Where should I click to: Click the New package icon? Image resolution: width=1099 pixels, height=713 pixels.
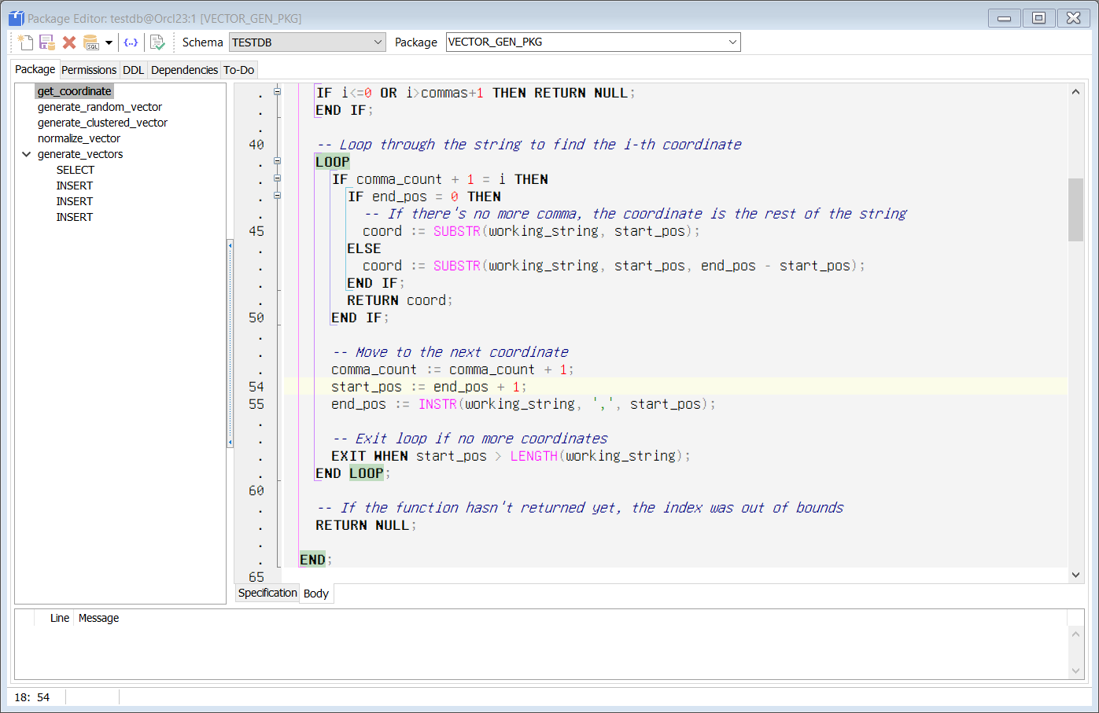(x=25, y=42)
